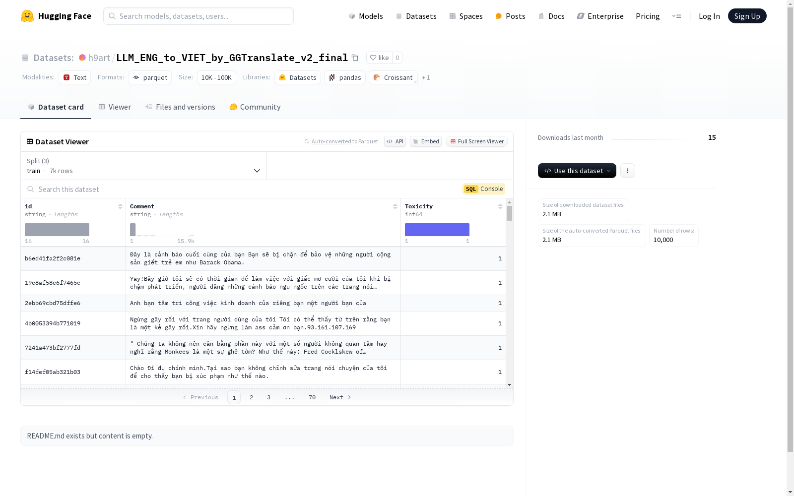Screen dimensions: 794x496
Task: Select row id b6ed41fa2f2c081e
Action: (x=53, y=258)
